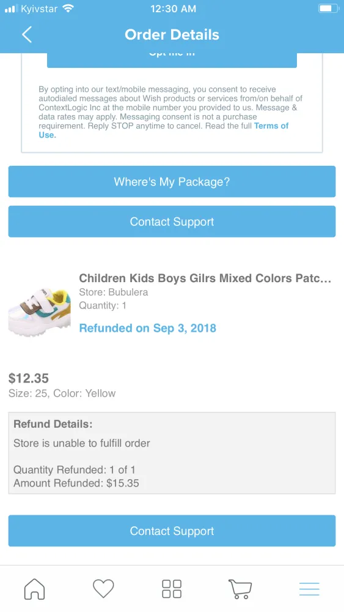Open the Refunded on Sep 3, 2018 link

click(x=148, y=328)
